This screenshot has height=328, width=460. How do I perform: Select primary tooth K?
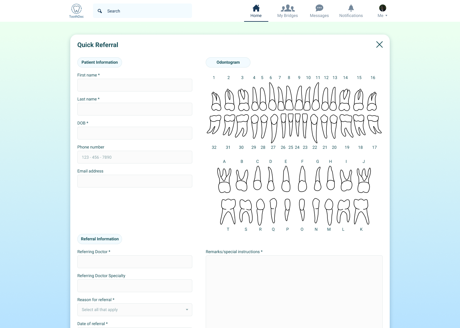pyautogui.click(x=361, y=212)
